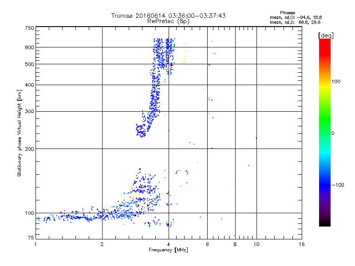Screen dimensions: 355x266
Task: Click the y-axis label '750'
Action: point(29,28)
